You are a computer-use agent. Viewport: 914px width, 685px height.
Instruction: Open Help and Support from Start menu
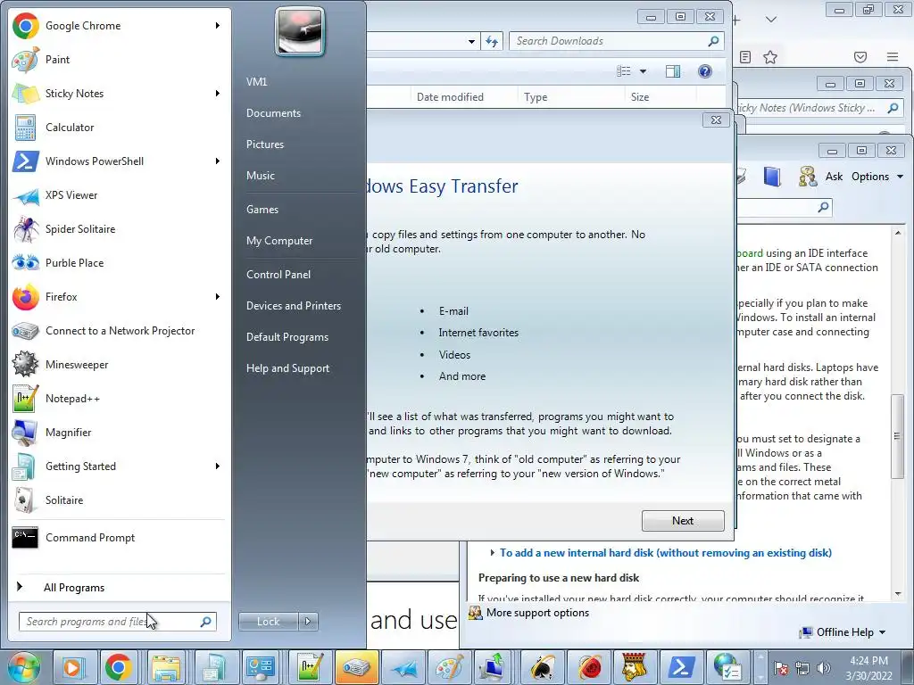click(x=287, y=368)
